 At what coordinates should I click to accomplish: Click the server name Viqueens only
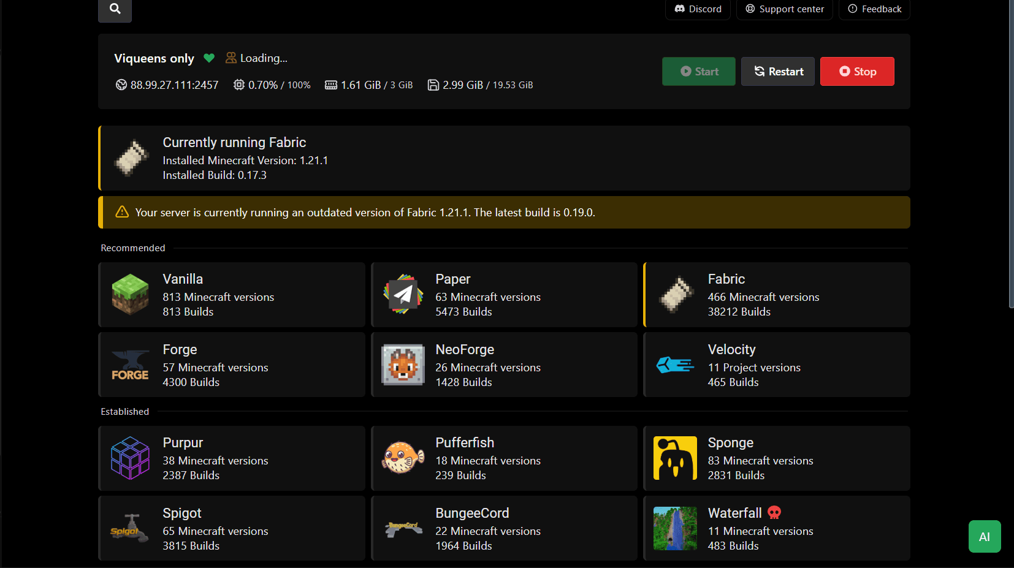pos(154,58)
